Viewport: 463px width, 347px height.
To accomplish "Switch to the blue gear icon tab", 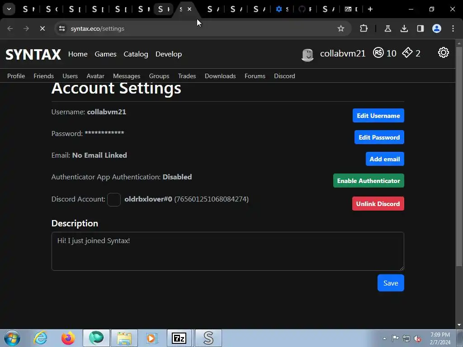I will click(x=282, y=9).
